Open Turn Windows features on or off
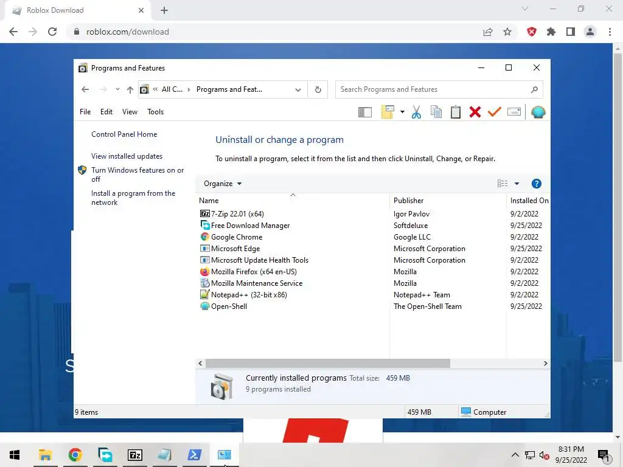 [x=137, y=175]
